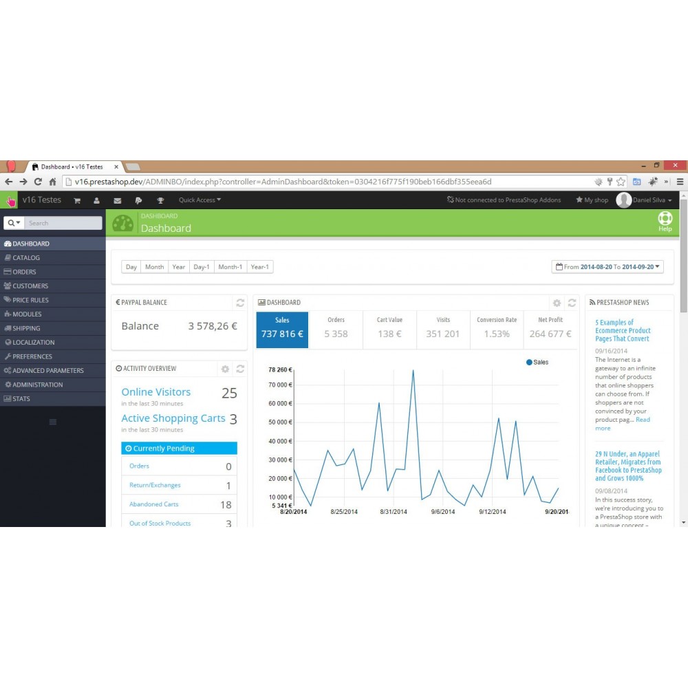
Task: Open Catalog in the sidebar
Action: (x=53, y=258)
